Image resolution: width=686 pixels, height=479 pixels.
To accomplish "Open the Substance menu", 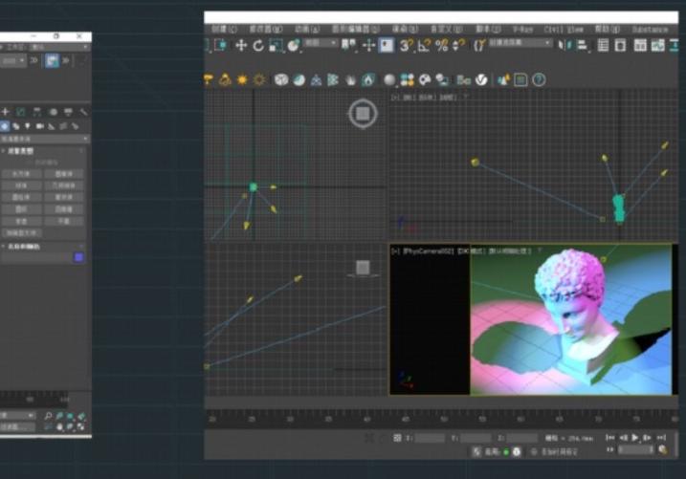I will tap(650, 30).
